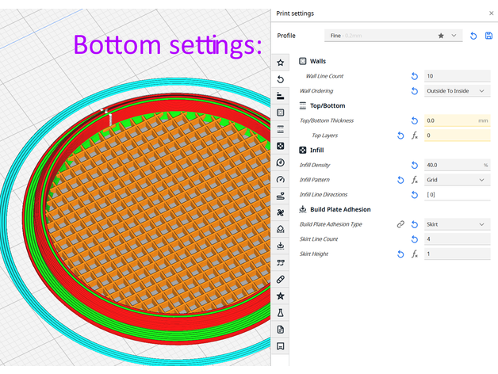498x374 pixels.
Task: Open the Build Plate Adhesion Type Skirt dropdown
Action: pyautogui.click(x=457, y=224)
